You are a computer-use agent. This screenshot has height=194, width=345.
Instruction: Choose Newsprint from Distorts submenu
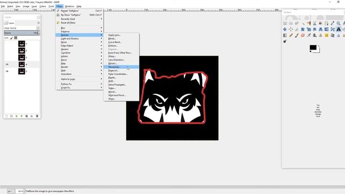[121, 67]
